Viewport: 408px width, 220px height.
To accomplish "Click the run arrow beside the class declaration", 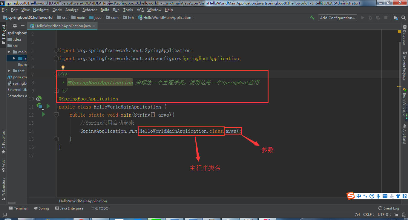I will tap(48, 106).
